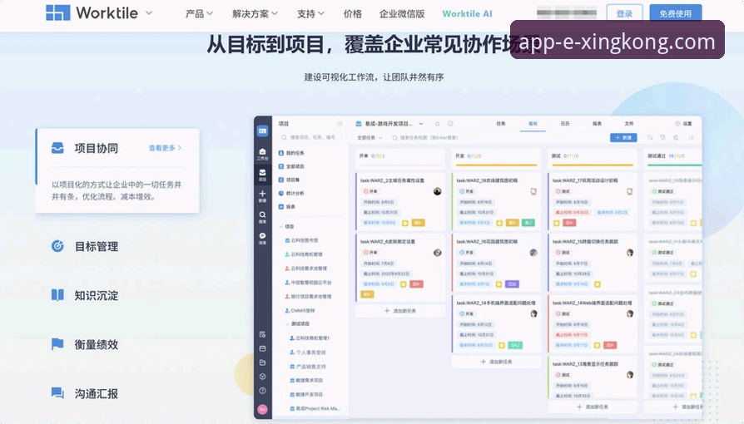The image size is (744, 424).
Task: Open the task:WARZ_15 card
Action: (592, 262)
